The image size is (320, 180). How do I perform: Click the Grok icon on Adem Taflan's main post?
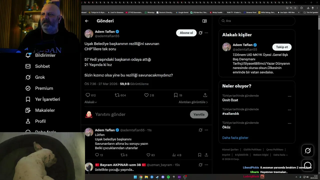(x=200, y=33)
